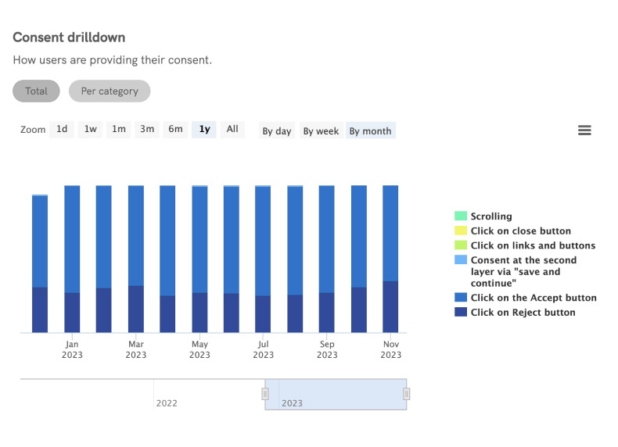This screenshot has height=447, width=618.
Task: Set zoom range to 1d
Action: (62, 130)
